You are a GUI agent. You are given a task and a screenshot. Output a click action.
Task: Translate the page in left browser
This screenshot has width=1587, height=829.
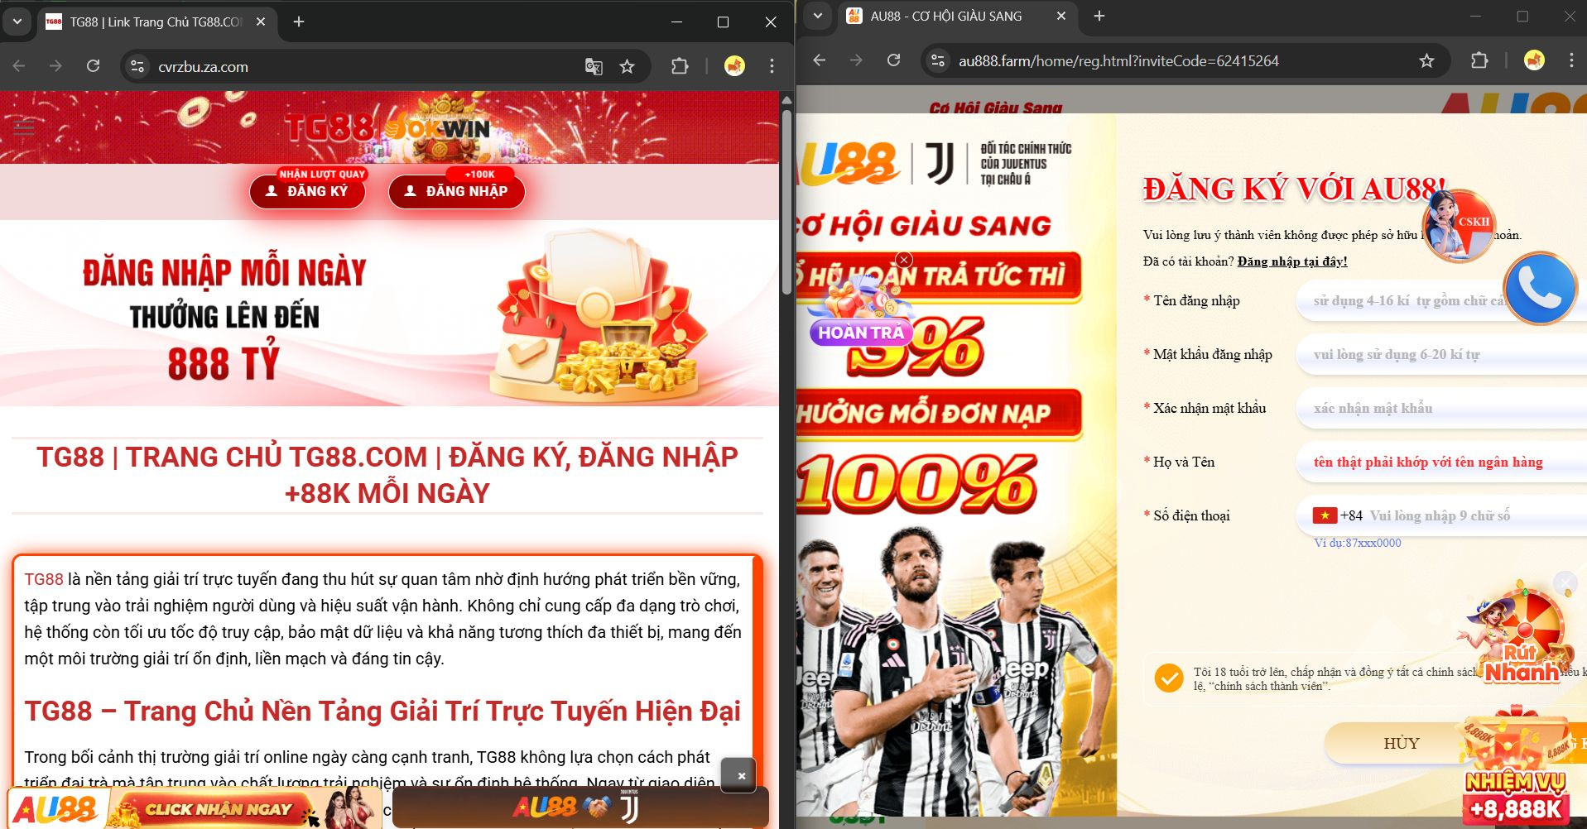594,66
